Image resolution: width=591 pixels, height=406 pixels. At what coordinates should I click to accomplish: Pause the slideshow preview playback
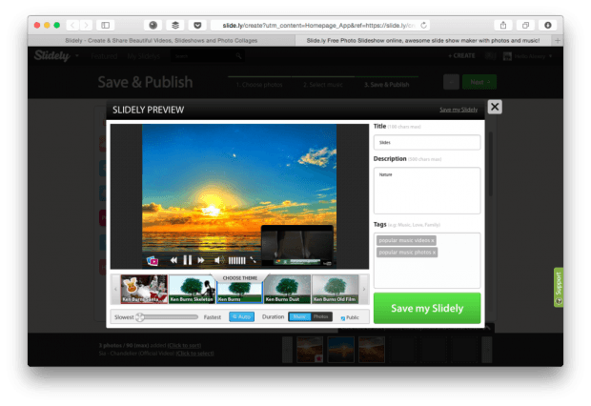188,260
